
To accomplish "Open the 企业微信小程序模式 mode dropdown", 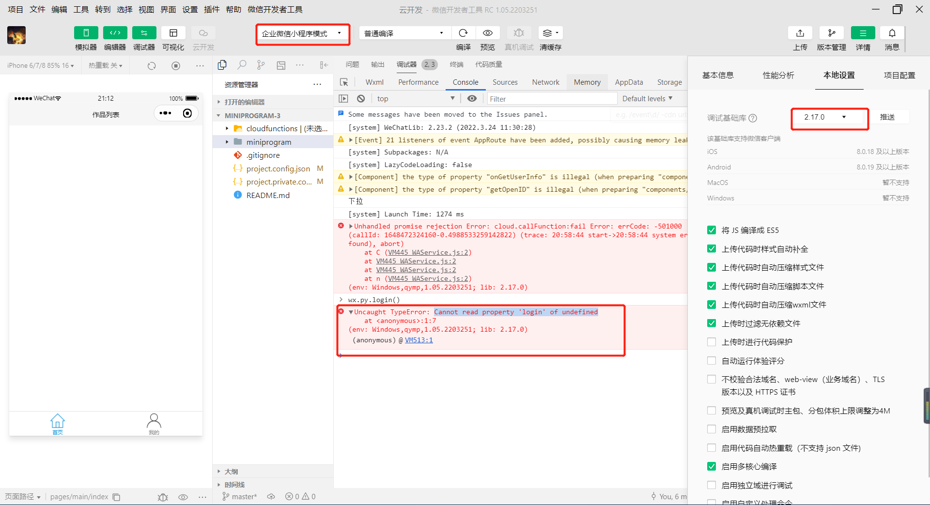I will (x=302, y=33).
